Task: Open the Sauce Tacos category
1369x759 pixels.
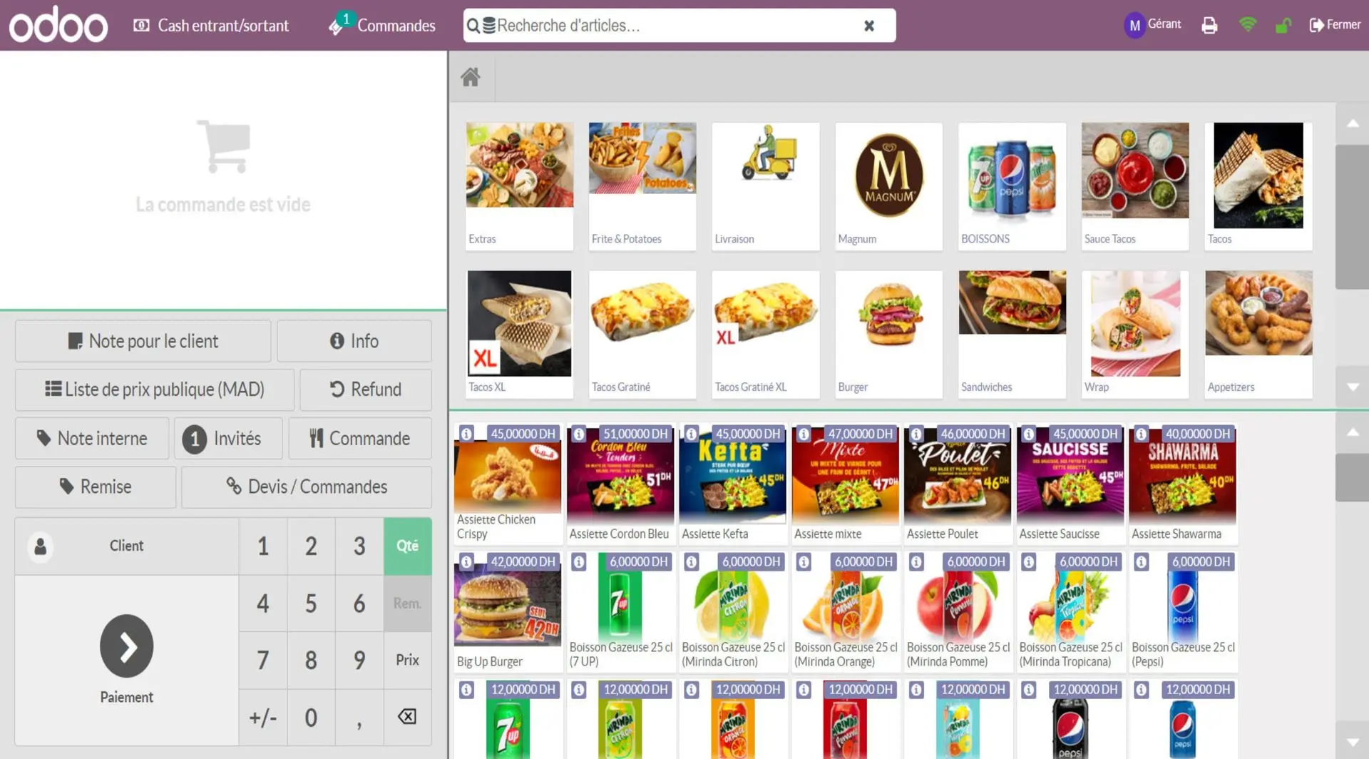Action: pyautogui.click(x=1134, y=186)
